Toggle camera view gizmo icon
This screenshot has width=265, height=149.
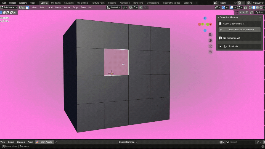coord(210,46)
